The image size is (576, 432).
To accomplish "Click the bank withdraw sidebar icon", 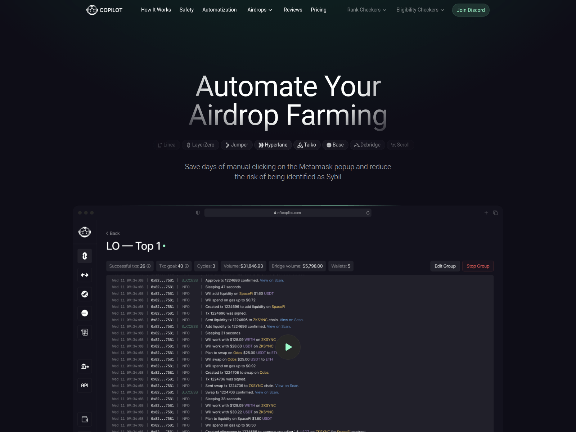I will pyautogui.click(x=85, y=366).
